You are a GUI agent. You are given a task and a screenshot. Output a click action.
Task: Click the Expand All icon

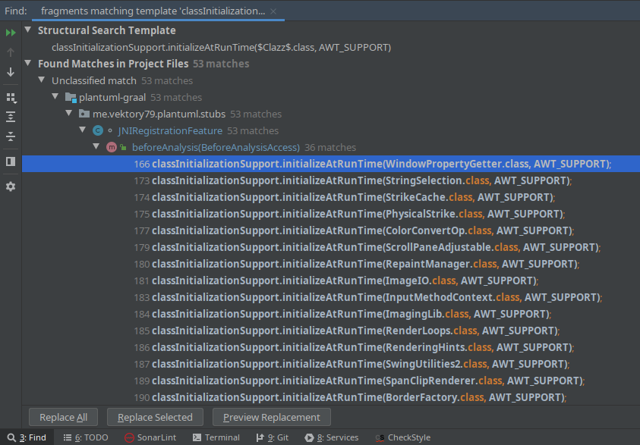tap(11, 117)
